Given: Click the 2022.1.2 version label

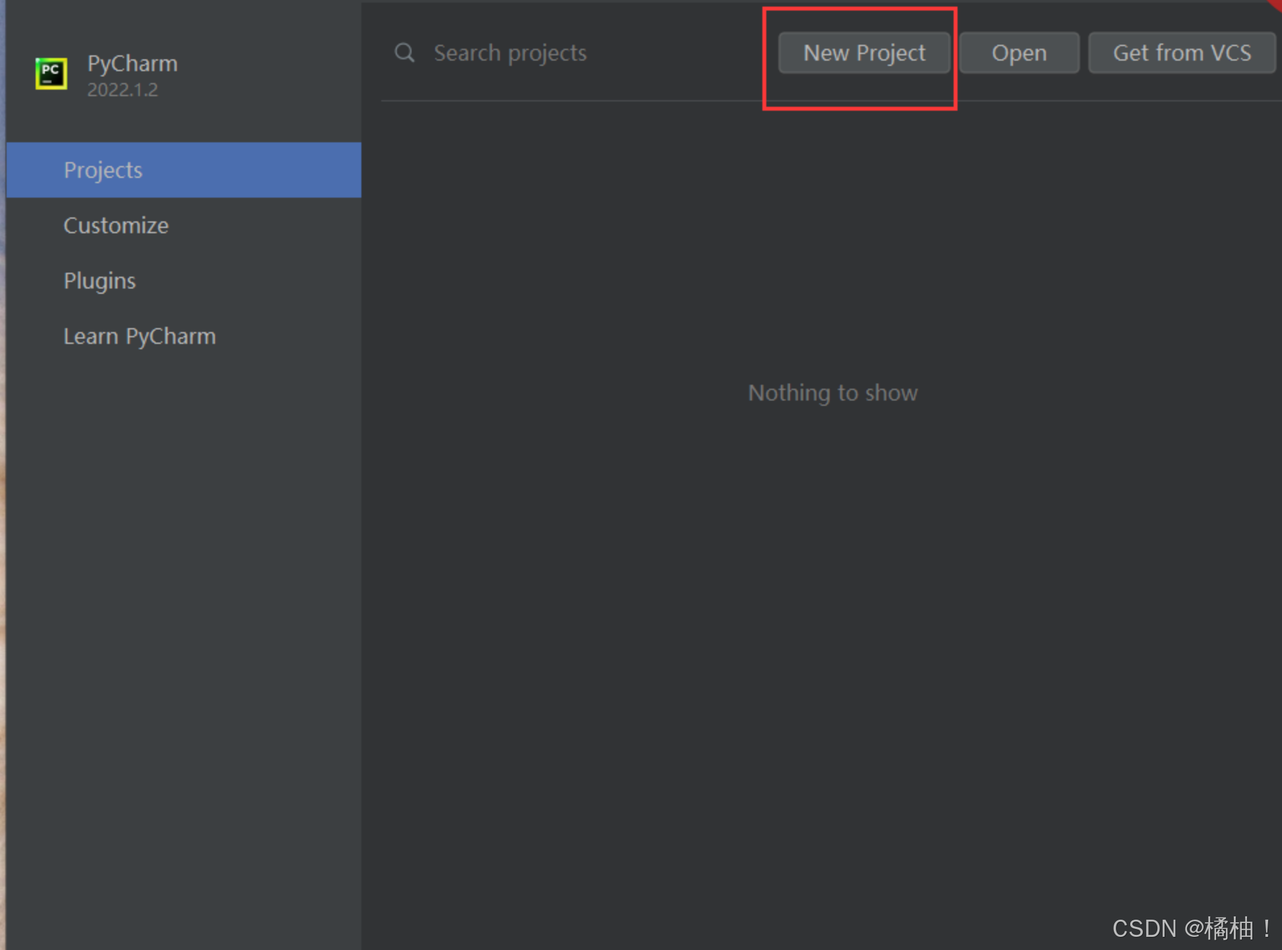Looking at the screenshot, I should [123, 90].
